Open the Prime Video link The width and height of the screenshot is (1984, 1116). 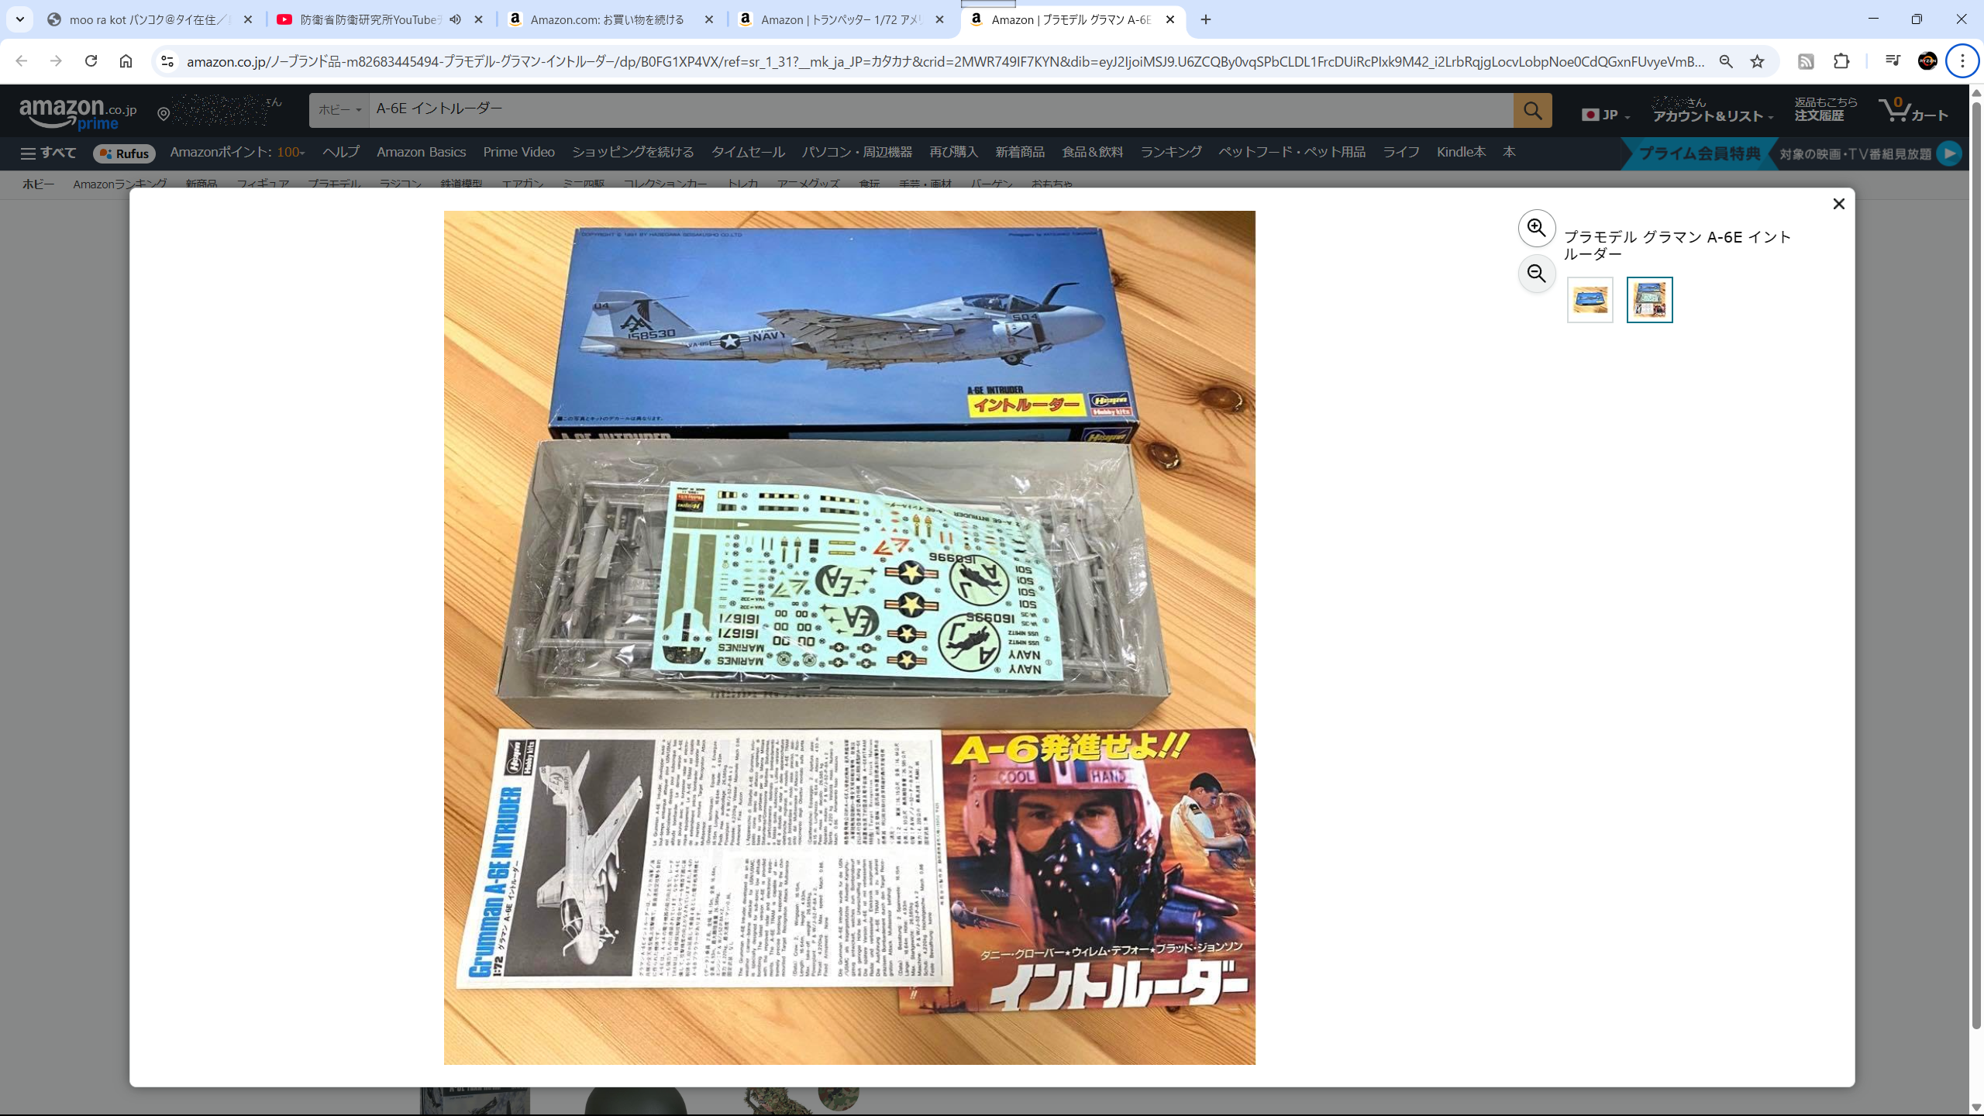tap(518, 152)
